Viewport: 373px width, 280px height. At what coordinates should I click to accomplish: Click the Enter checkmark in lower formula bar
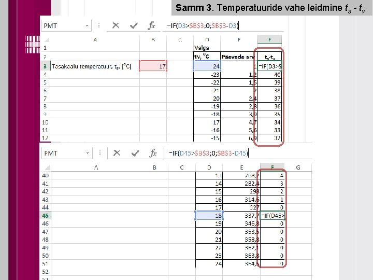point(135,153)
